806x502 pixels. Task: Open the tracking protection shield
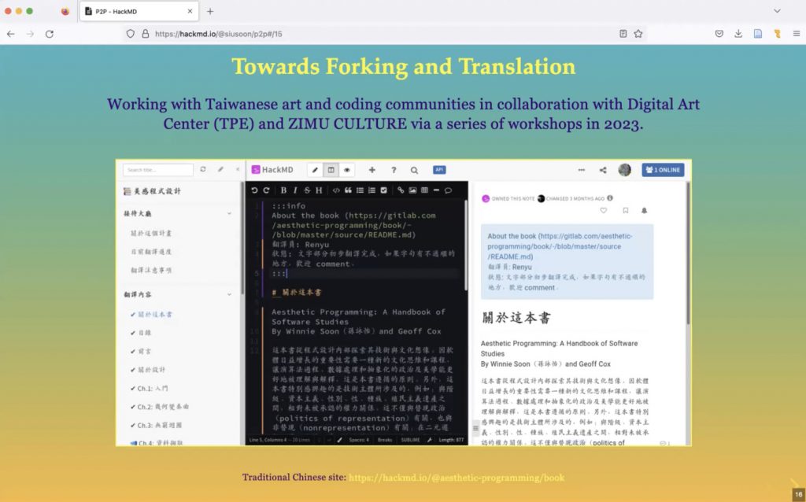[131, 34]
